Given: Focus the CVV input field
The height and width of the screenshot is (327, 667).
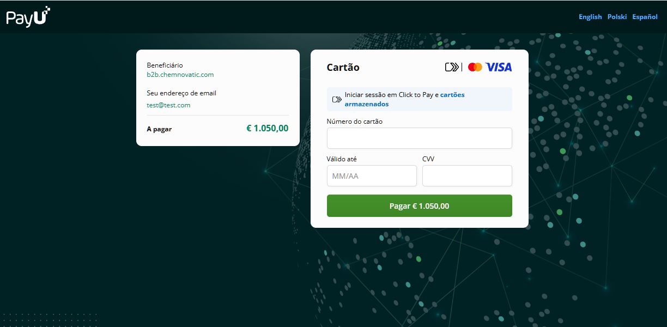Looking at the screenshot, I should click(467, 176).
